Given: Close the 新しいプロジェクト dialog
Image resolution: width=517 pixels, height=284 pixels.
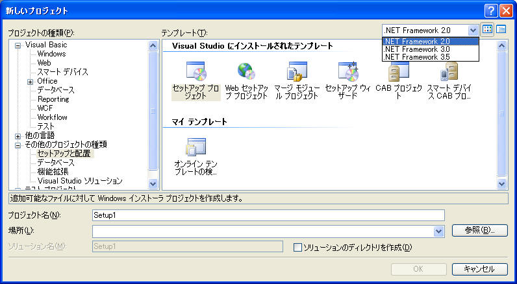Looking at the screenshot, I should (506, 11).
